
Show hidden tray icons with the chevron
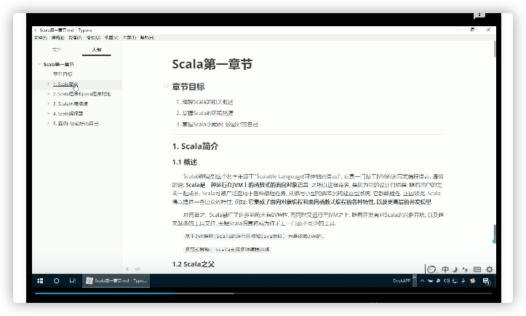tap(423, 281)
